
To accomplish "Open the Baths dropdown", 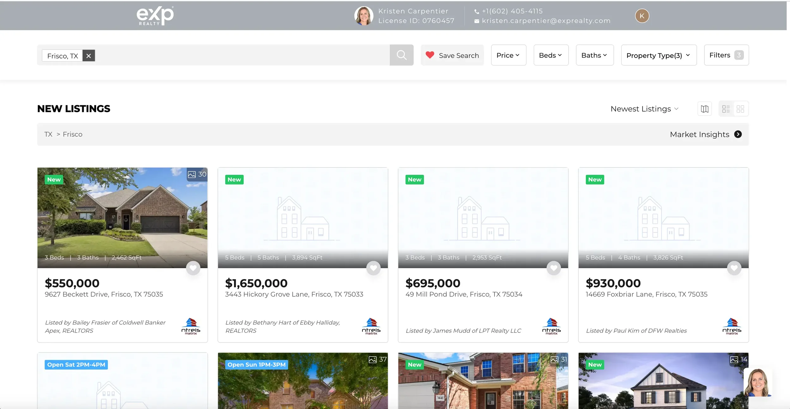I will [595, 55].
